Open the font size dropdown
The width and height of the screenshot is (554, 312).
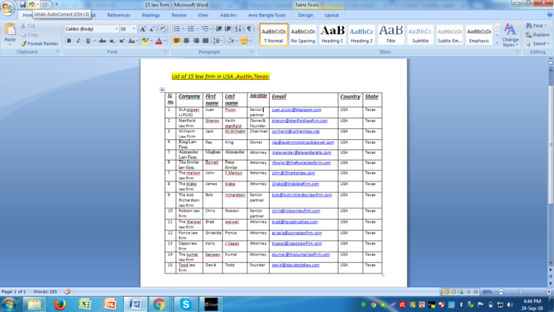134,29
